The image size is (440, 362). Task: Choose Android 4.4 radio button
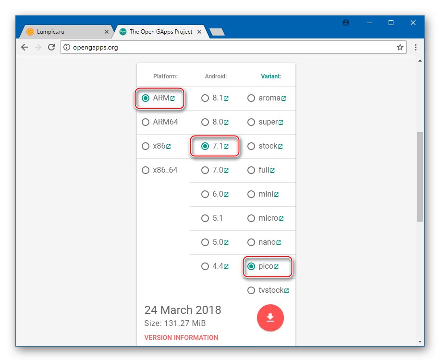(205, 266)
